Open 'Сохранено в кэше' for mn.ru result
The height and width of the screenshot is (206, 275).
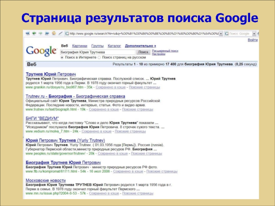(x=104, y=194)
